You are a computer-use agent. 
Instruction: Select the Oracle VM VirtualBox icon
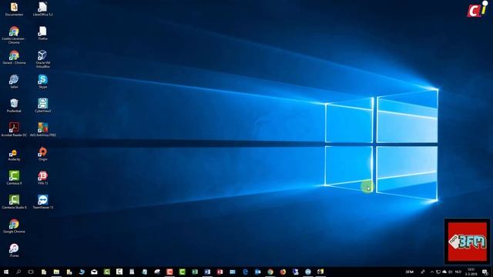(43, 58)
